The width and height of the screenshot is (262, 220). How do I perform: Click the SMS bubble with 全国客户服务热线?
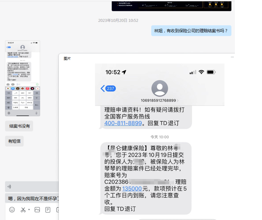click(x=146, y=117)
